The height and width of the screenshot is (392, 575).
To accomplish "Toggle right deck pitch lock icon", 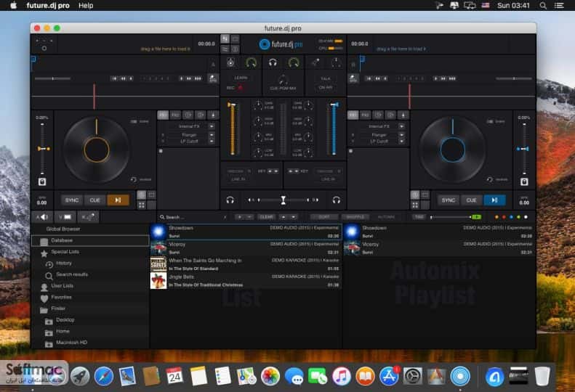I will point(524,181).
